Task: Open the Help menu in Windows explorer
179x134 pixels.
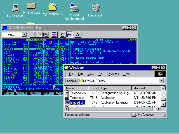Action: [126, 74]
